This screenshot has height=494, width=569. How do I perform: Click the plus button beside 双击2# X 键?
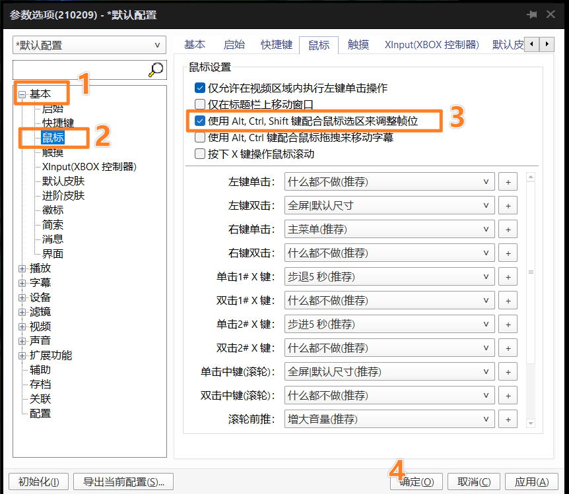(x=508, y=348)
